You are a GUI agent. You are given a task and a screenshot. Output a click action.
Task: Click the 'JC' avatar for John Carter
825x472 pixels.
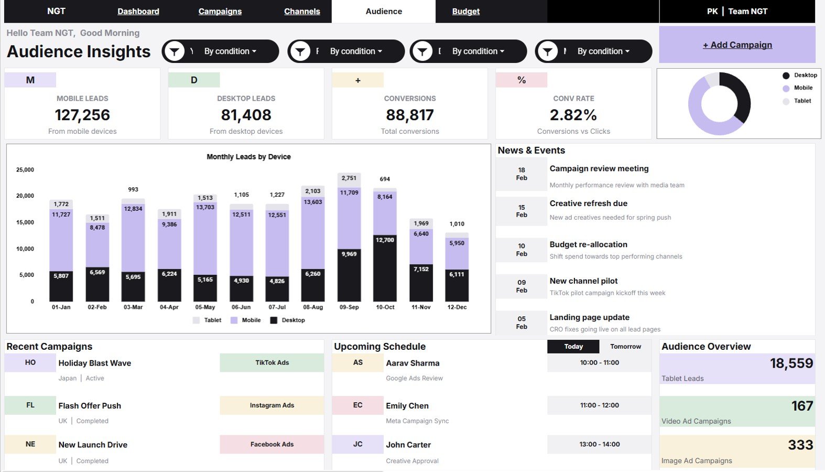tap(358, 444)
